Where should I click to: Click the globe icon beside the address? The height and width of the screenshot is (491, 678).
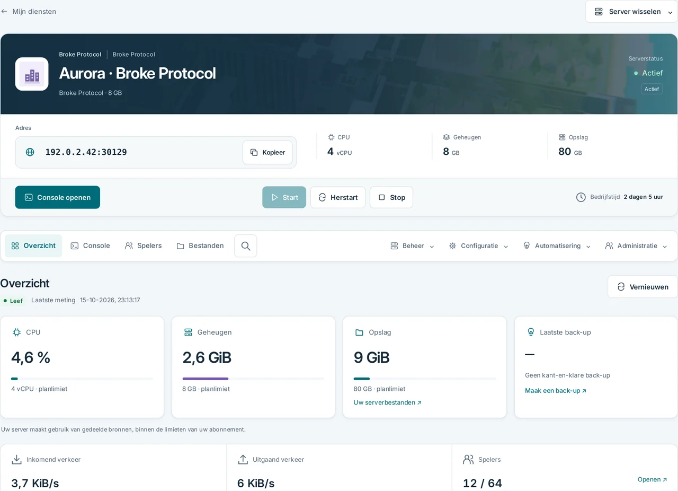pos(30,152)
